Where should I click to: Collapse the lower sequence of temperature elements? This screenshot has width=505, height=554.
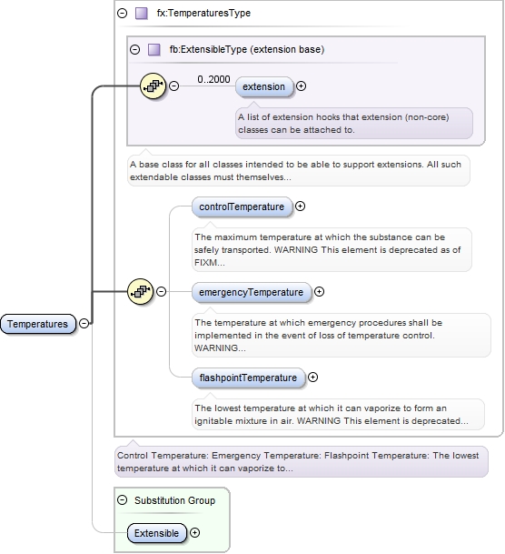[161, 291]
